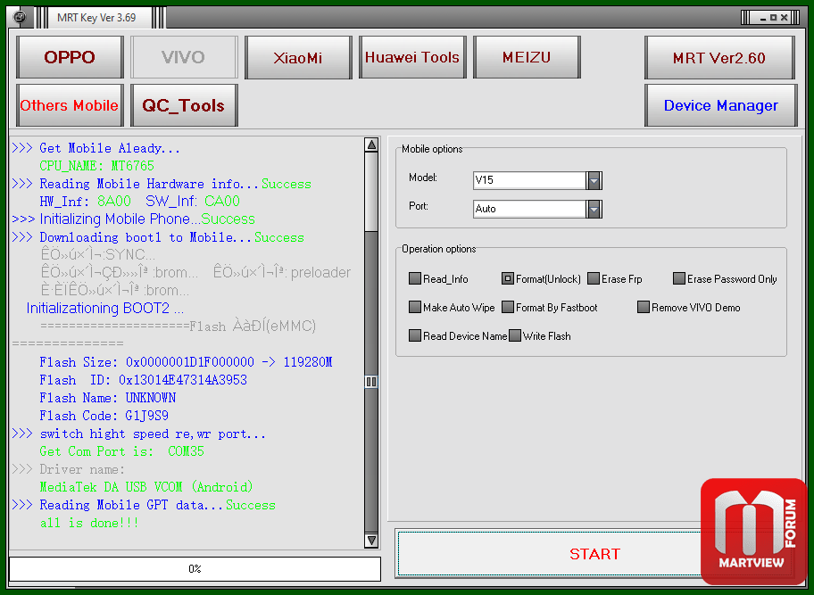
Task: Open Others Mobile section
Action: (70, 105)
